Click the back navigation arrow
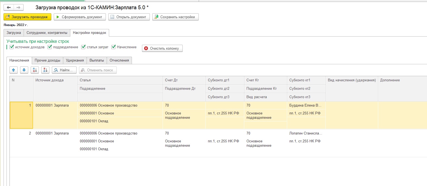 coord(9,7)
